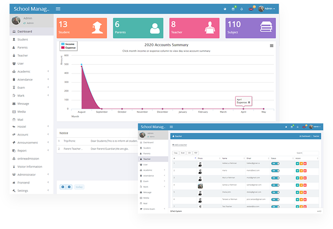333x229 pixels.
Task: Click the Media film icon in Dashboard sidebar
Action: (x=14, y=112)
